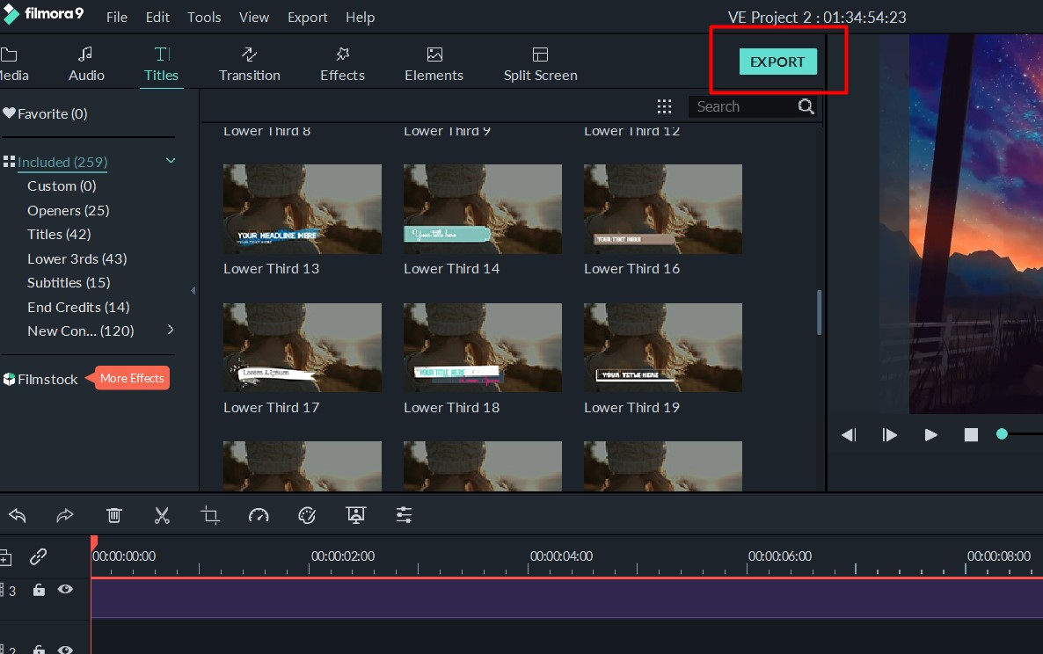This screenshot has height=654, width=1043.
Task: Open the Crop tool
Action: click(210, 515)
